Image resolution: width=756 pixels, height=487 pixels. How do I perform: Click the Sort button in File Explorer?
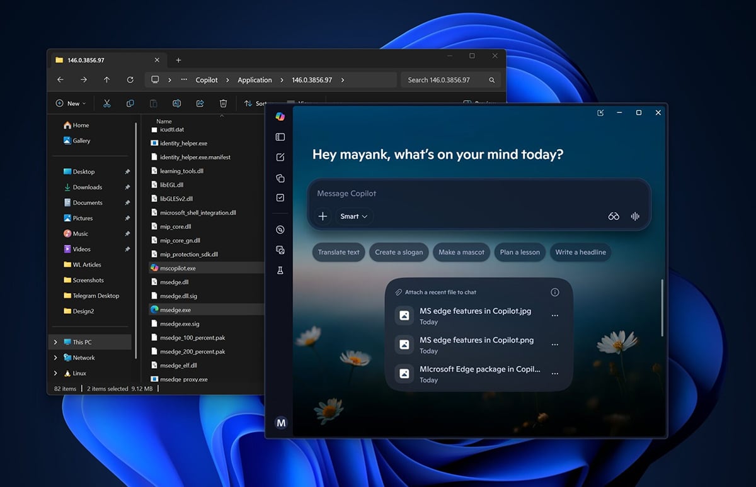(x=256, y=103)
